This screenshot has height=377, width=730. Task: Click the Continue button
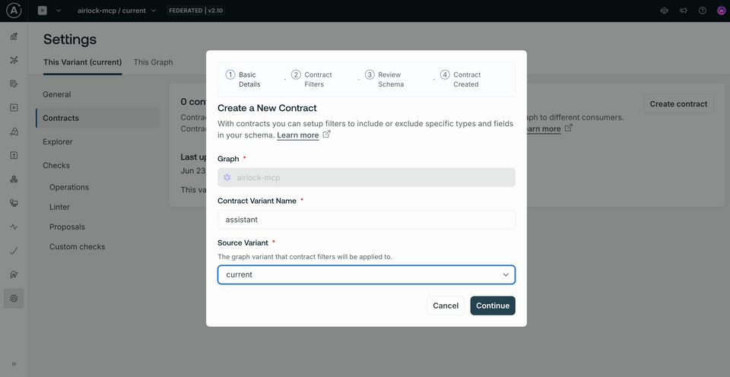tap(492, 306)
